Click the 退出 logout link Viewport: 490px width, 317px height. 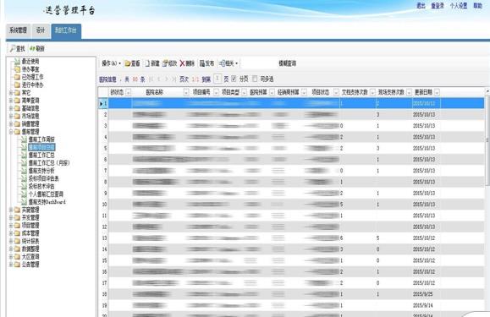[421, 6]
